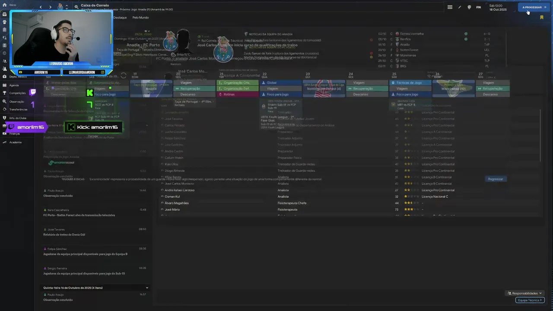The image size is (553, 311).
Task: Click the Nottingham Forest (4) match on day 23
Action: [x=324, y=89]
